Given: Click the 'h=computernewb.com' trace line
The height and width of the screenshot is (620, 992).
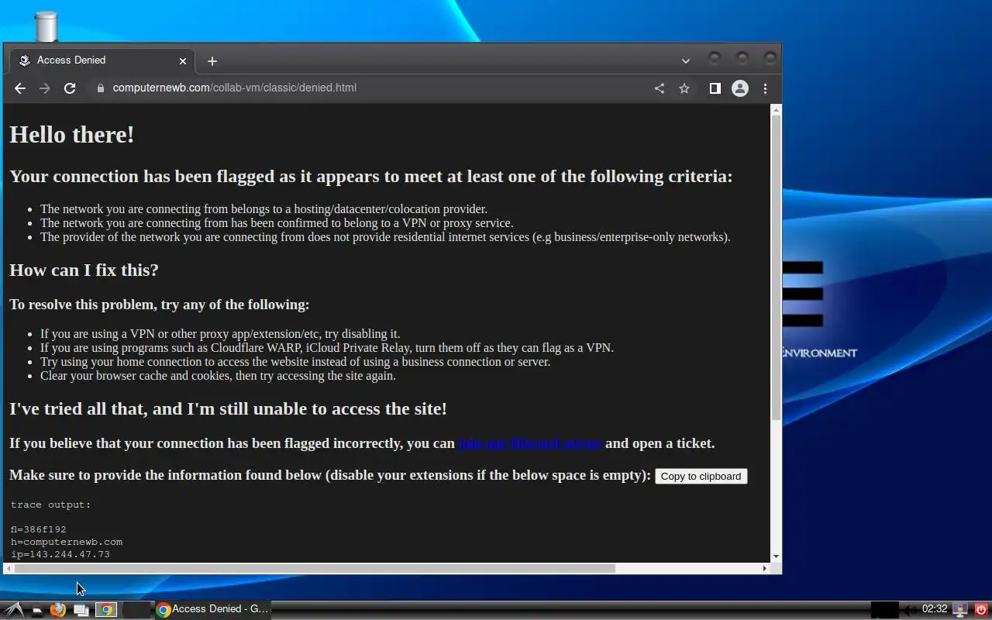Looking at the screenshot, I should coord(67,542).
